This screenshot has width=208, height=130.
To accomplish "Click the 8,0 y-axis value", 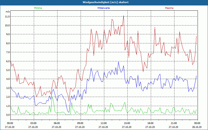I will (x=8, y=43).
